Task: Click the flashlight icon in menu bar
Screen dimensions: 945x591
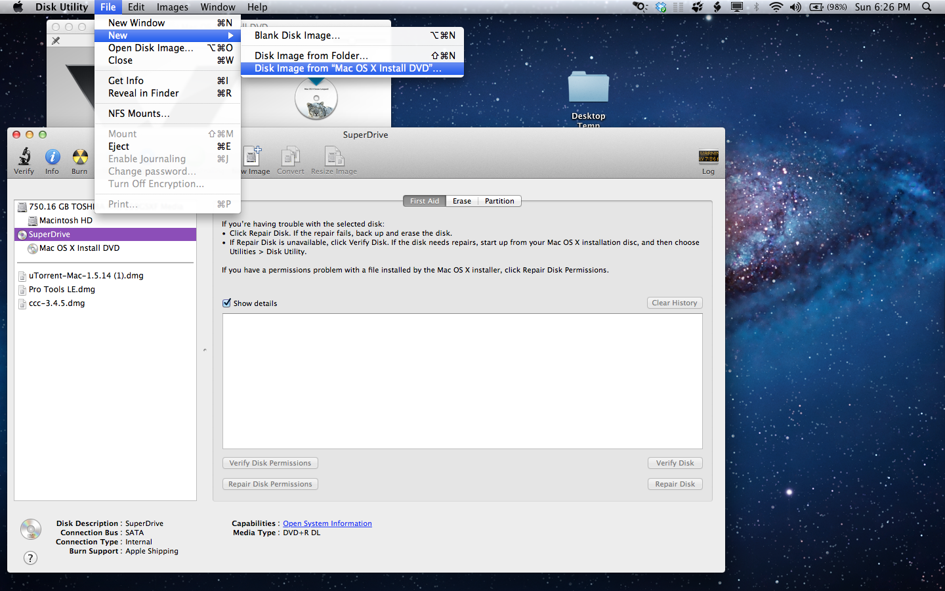Action: coord(640,7)
